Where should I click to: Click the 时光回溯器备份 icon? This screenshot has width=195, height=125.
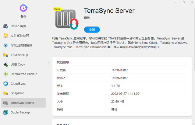5,45
